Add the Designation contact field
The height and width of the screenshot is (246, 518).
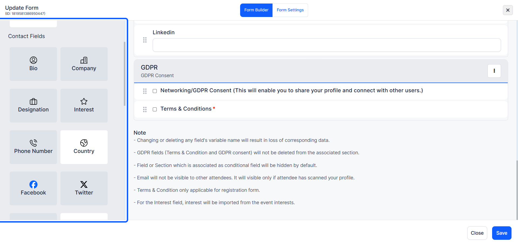(x=33, y=105)
